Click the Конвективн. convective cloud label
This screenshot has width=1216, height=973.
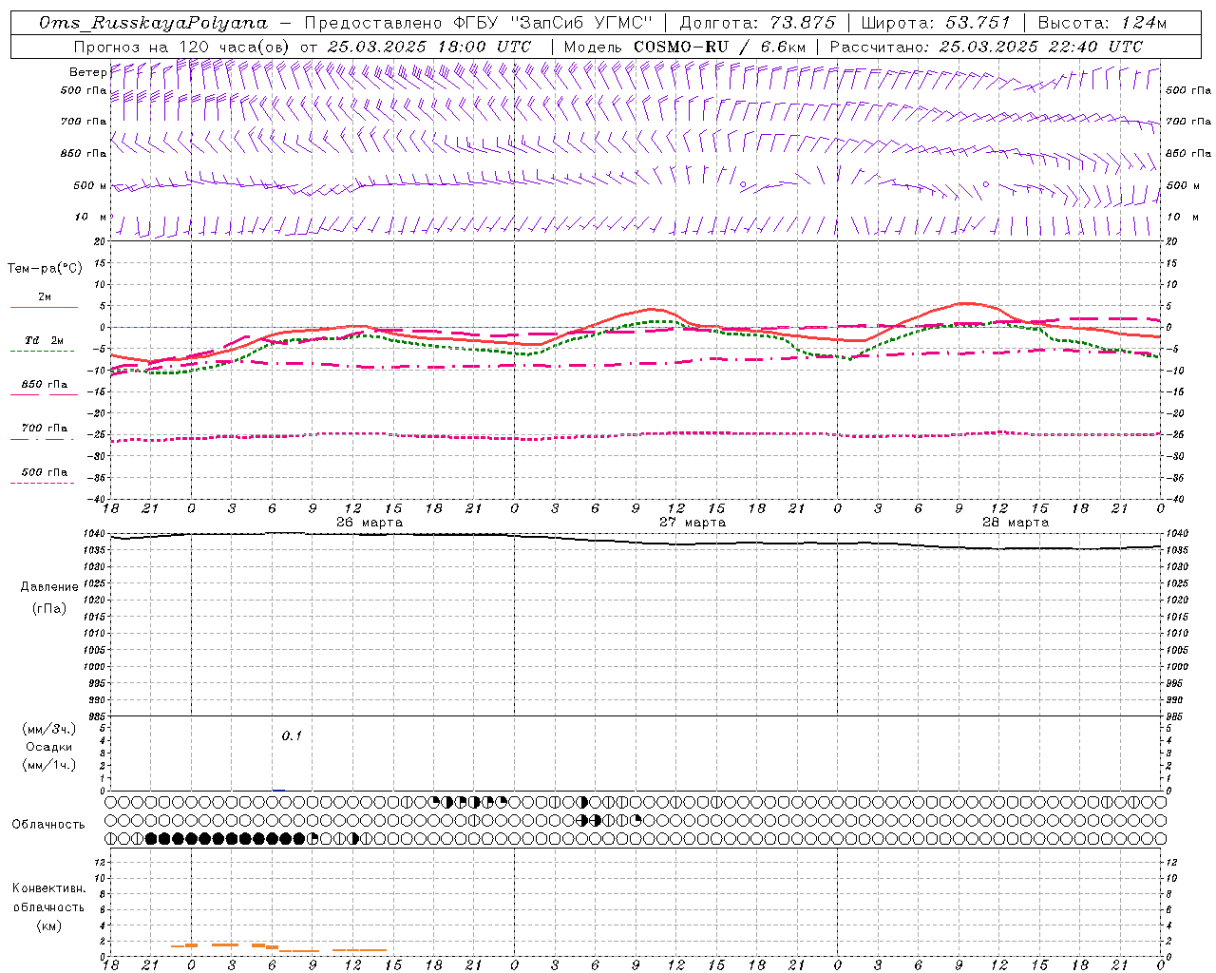[48, 888]
